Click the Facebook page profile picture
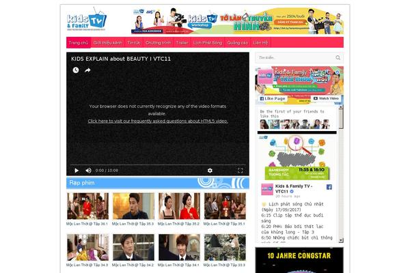 point(265,77)
